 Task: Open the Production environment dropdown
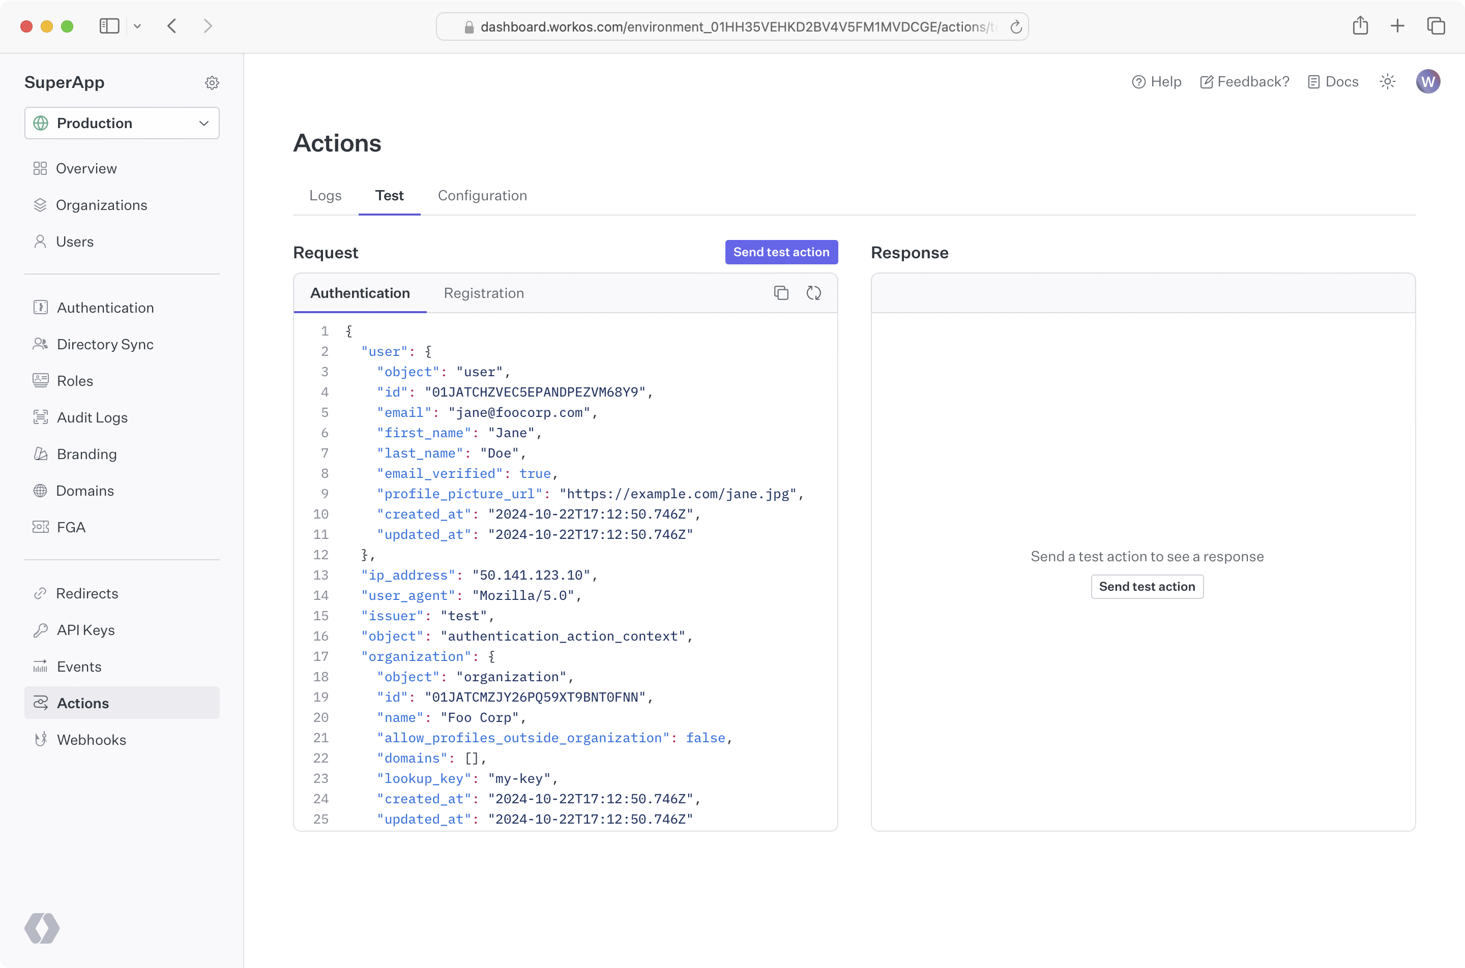[122, 123]
